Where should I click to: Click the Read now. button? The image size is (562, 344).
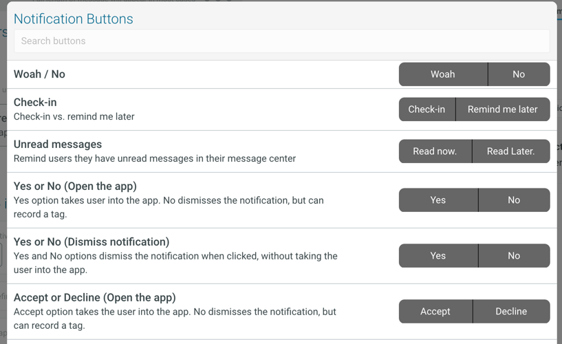tap(435, 151)
